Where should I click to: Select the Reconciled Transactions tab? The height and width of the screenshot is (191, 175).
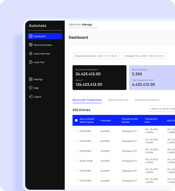click(x=87, y=100)
